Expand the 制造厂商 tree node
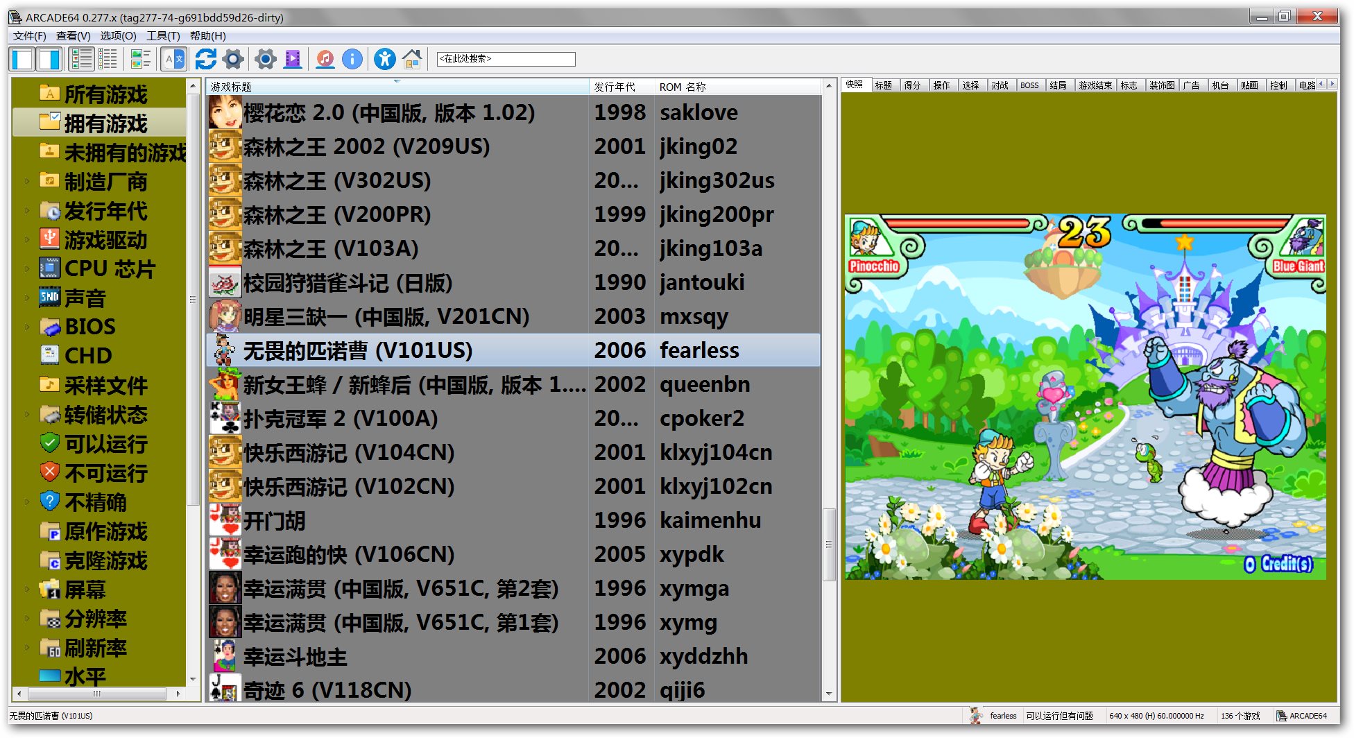The width and height of the screenshot is (1354, 738). point(27,182)
